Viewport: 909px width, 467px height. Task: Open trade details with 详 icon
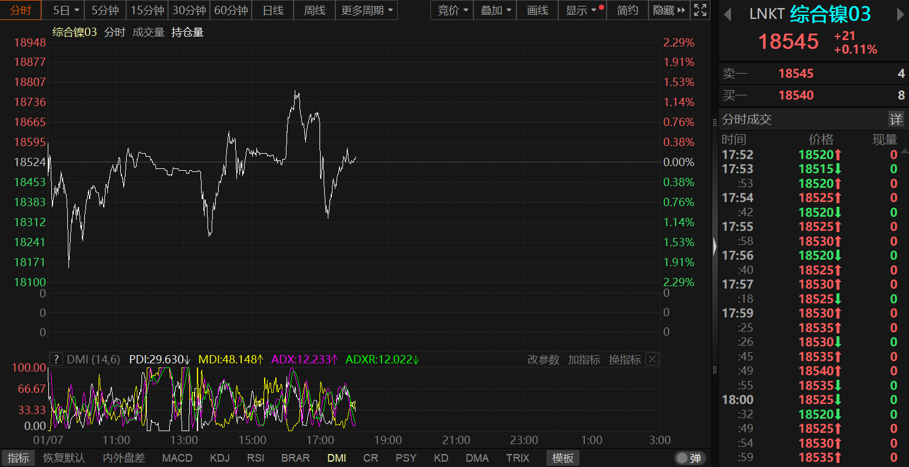click(x=895, y=120)
